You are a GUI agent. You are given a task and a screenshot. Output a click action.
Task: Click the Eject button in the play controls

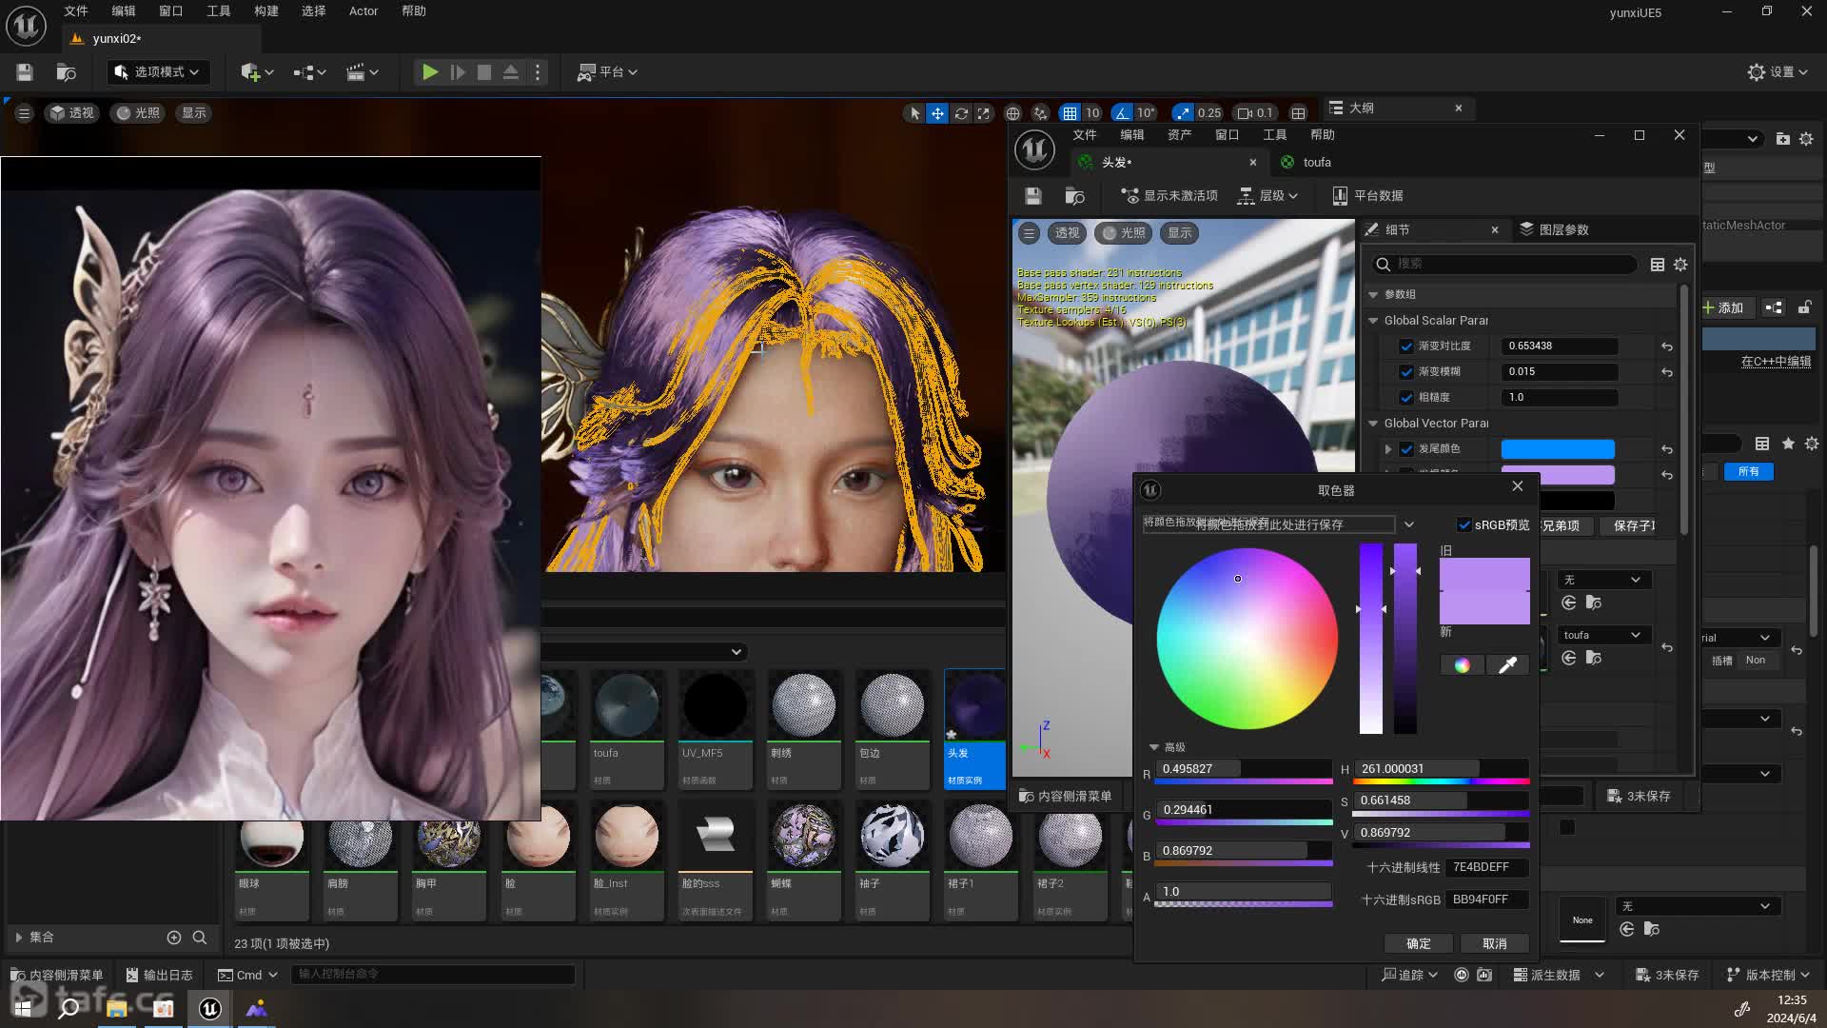pyautogui.click(x=511, y=72)
